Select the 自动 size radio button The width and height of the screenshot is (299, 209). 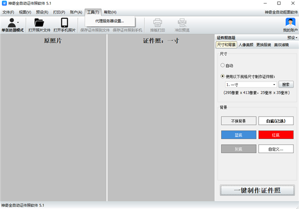(222, 65)
